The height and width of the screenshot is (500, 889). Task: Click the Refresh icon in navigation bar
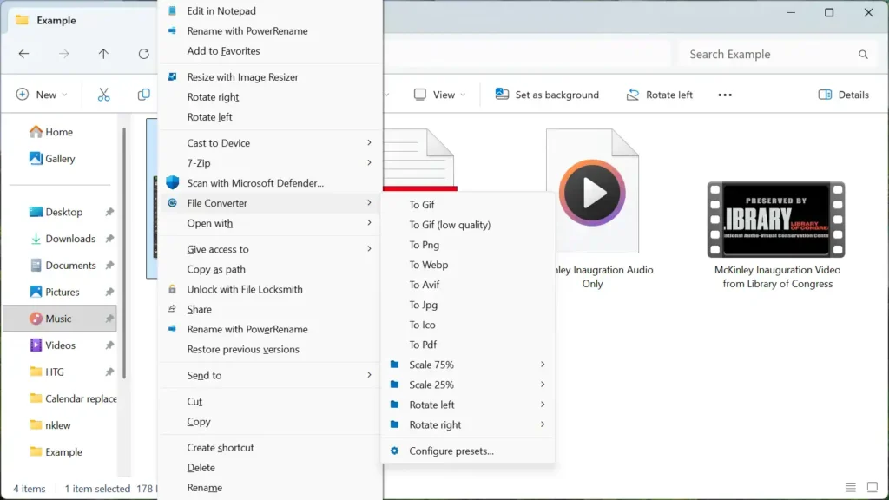click(x=143, y=54)
